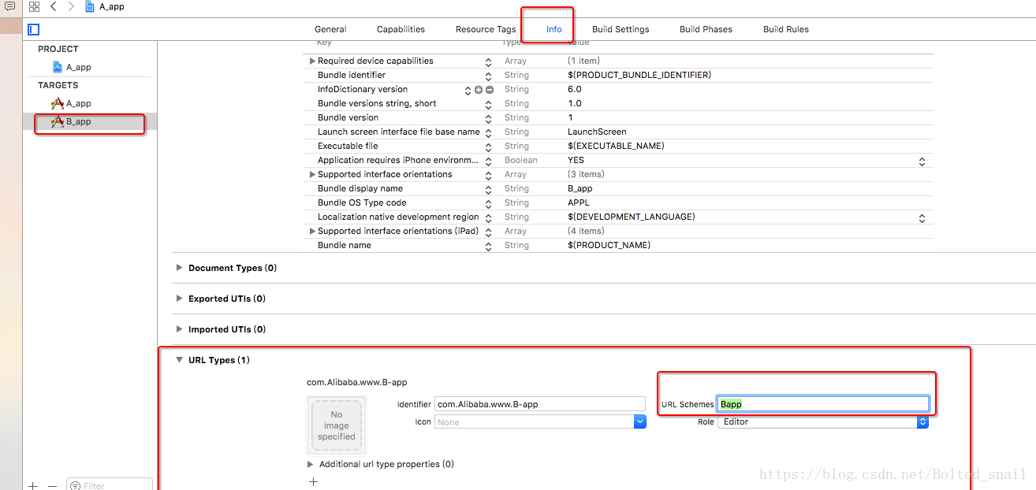Switch to the Capabilities tab

coord(401,29)
